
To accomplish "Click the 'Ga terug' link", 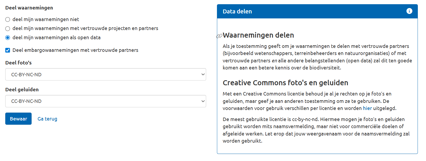I will click(x=47, y=119).
